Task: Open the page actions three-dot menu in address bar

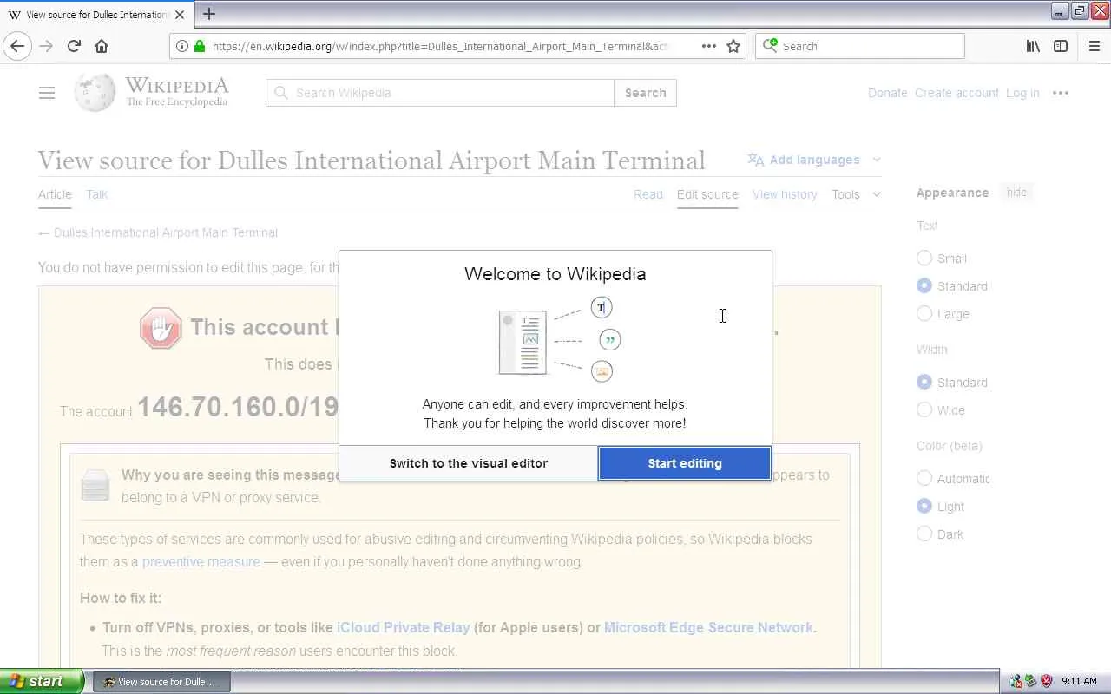Action: click(x=709, y=46)
